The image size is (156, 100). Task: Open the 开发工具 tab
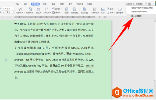tap(80, 4)
